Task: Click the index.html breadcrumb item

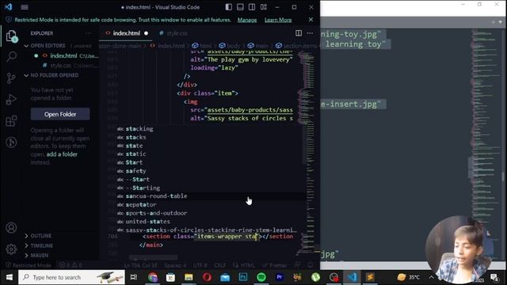Action: [x=167, y=46]
